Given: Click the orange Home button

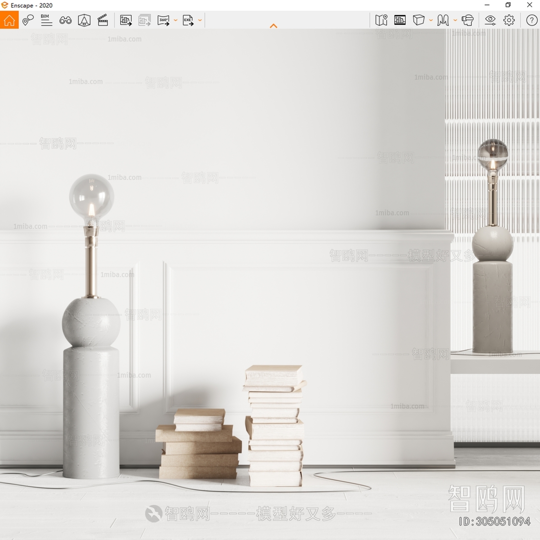Looking at the screenshot, I should tap(9, 20).
